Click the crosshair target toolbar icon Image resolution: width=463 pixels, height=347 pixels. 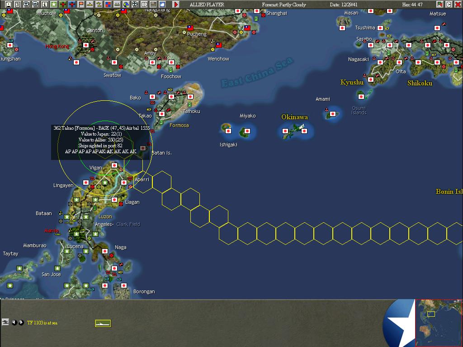[x=135, y=5]
